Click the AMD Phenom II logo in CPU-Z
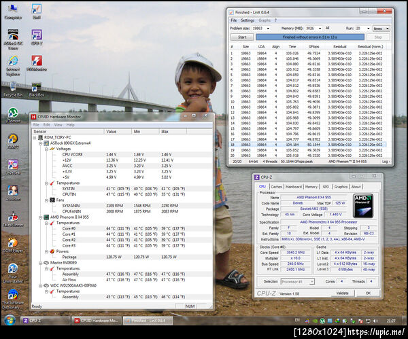The width and height of the screenshot is (408, 339). [363, 206]
